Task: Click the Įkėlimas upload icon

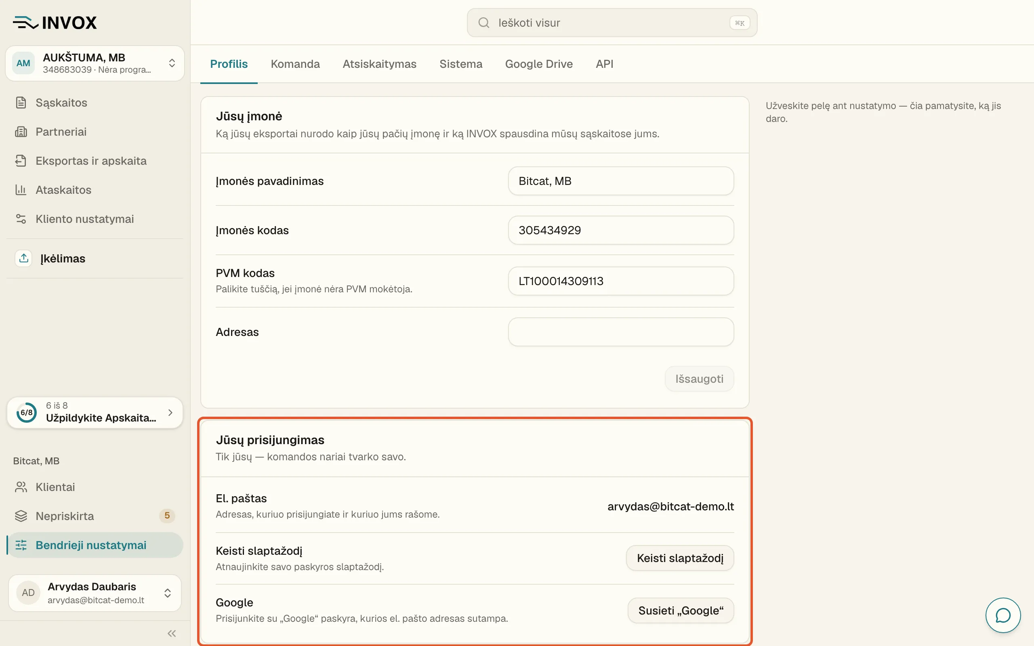Action: pyautogui.click(x=23, y=258)
